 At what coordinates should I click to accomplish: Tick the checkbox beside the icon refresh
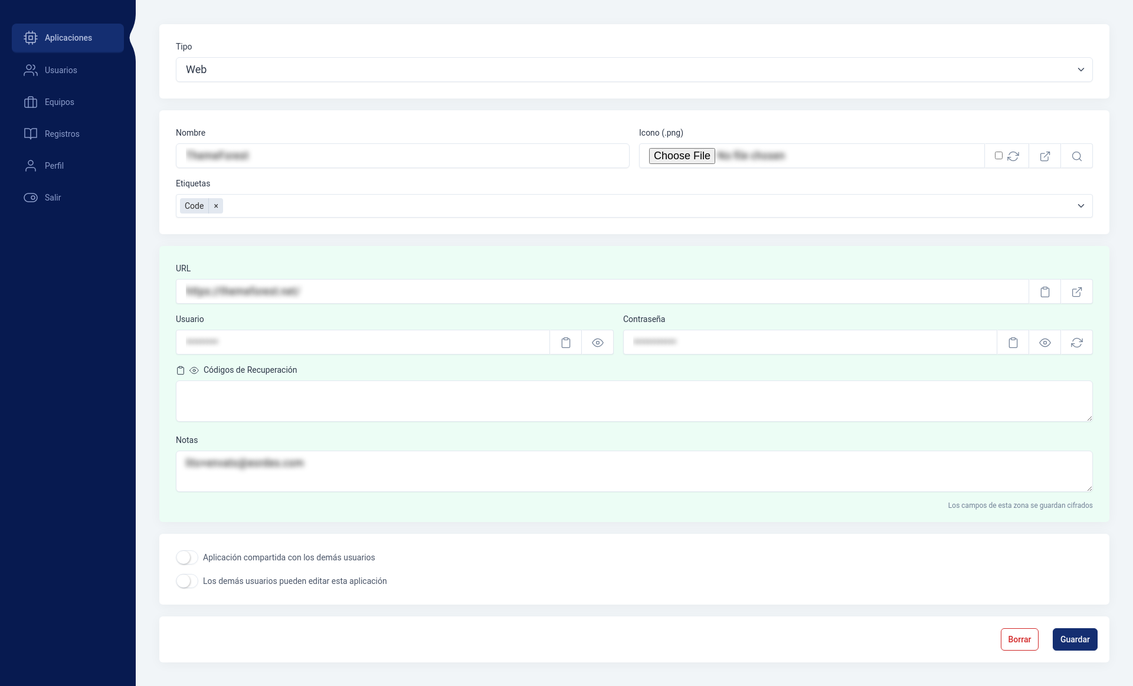998,156
